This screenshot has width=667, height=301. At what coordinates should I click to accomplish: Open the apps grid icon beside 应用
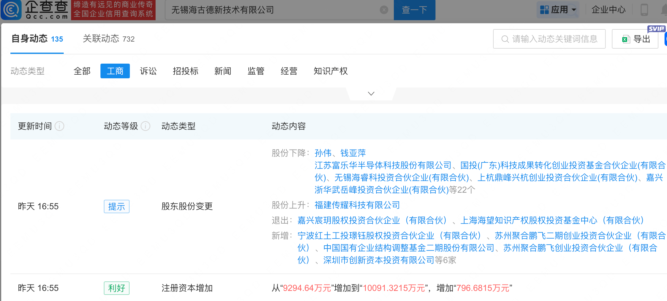[545, 9]
